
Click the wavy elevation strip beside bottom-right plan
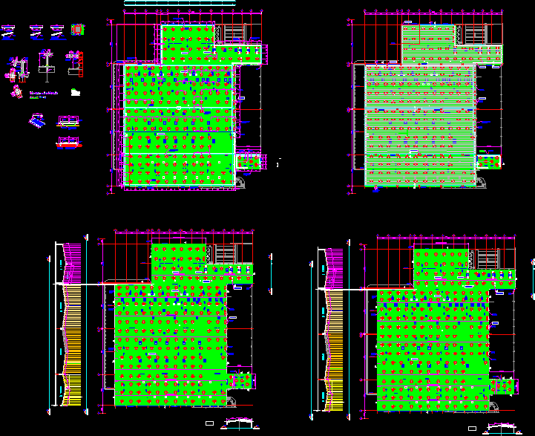point(333,332)
